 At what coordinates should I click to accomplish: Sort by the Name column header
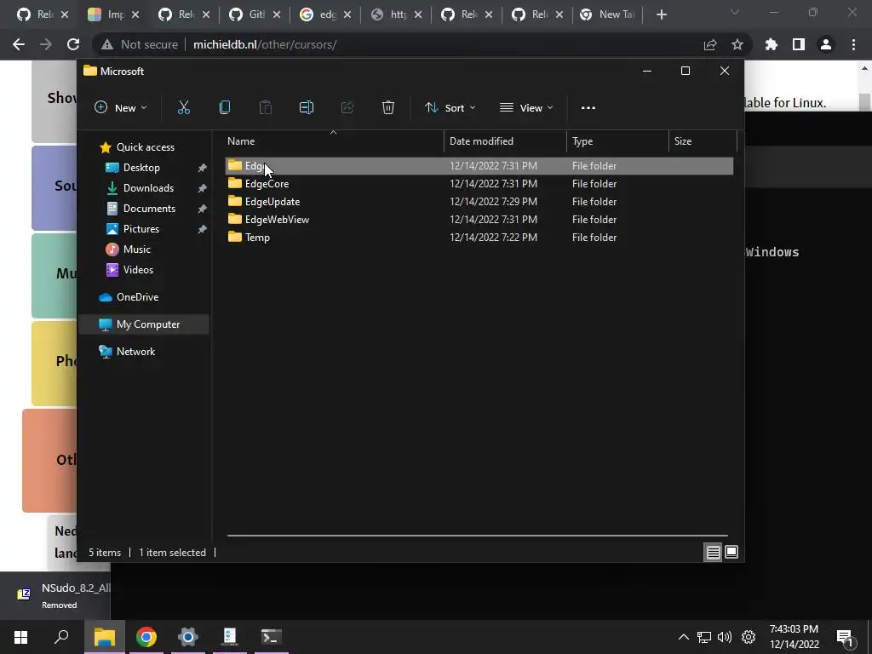point(333,141)
